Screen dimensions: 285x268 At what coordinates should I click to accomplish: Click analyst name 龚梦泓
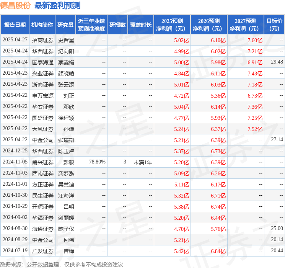[x=66, y=173]
